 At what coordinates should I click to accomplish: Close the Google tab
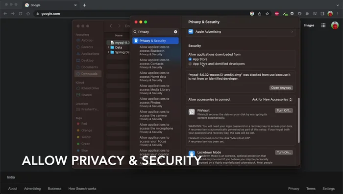(75, 5)
